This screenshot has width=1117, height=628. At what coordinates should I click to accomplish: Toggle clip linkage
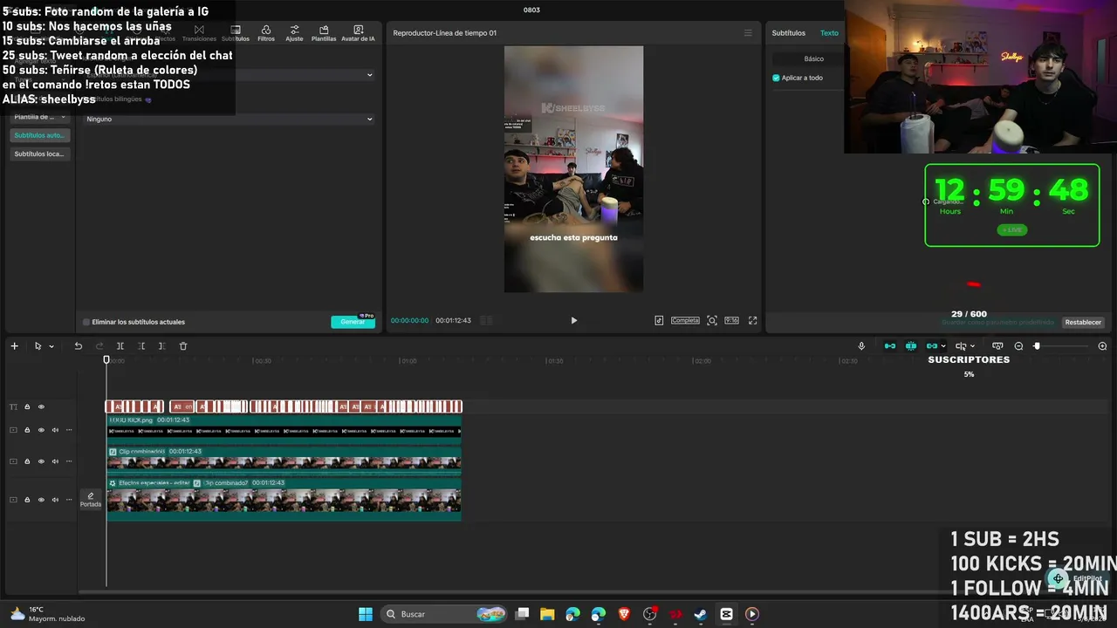(932, 346)
